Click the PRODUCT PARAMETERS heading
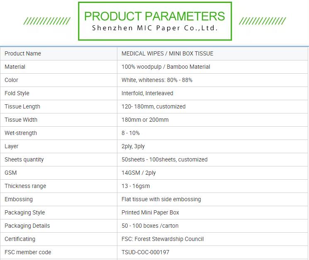Image resolution: width=309 pixels, height=260 pixels. (154, 16)
